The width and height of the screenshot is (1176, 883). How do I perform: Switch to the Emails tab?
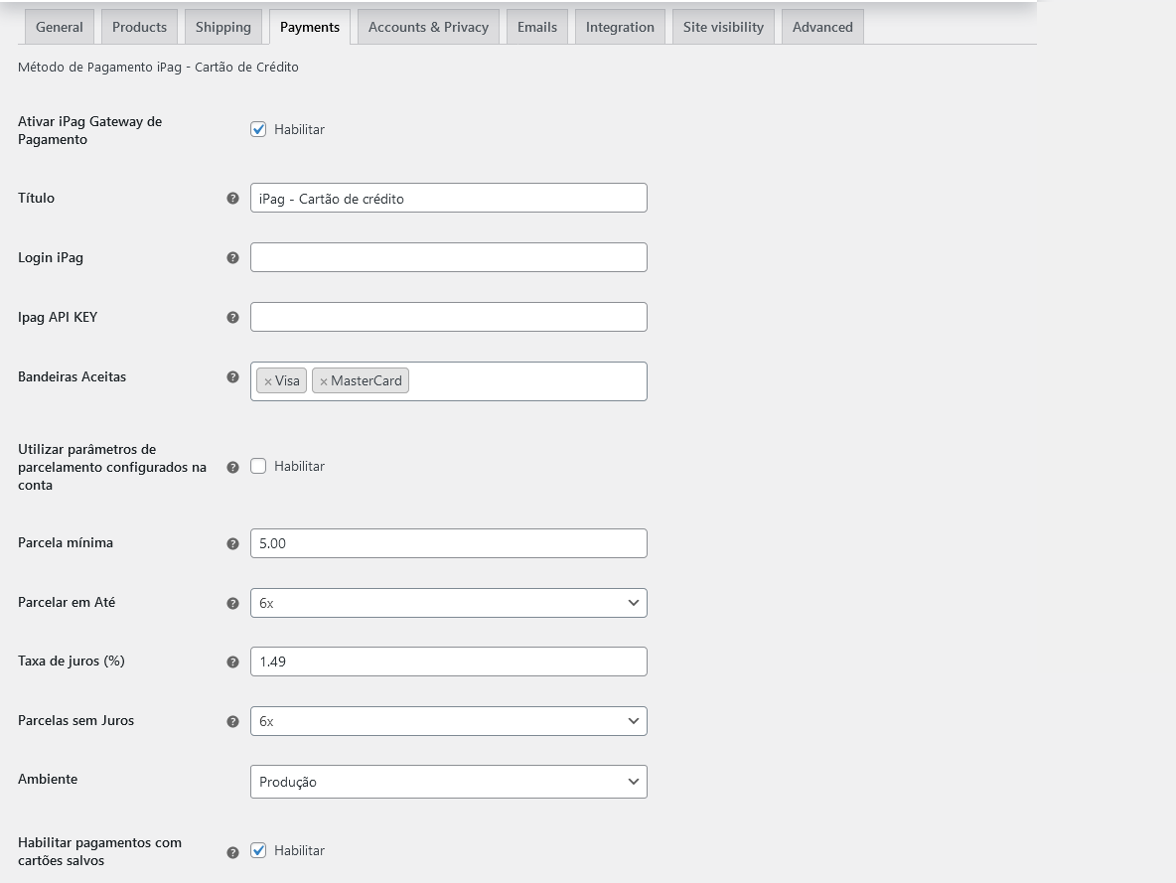(537, 27)
